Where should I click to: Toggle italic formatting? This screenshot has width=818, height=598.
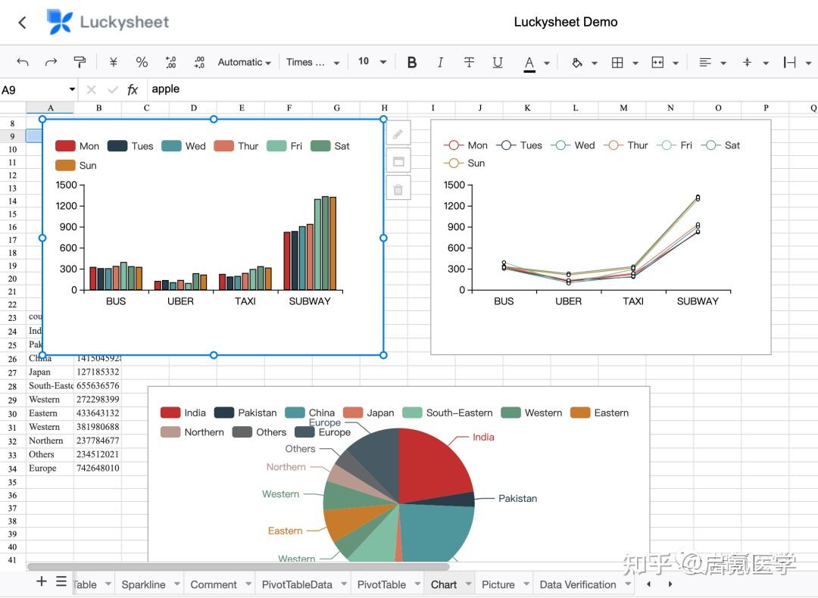click(440, 62)
